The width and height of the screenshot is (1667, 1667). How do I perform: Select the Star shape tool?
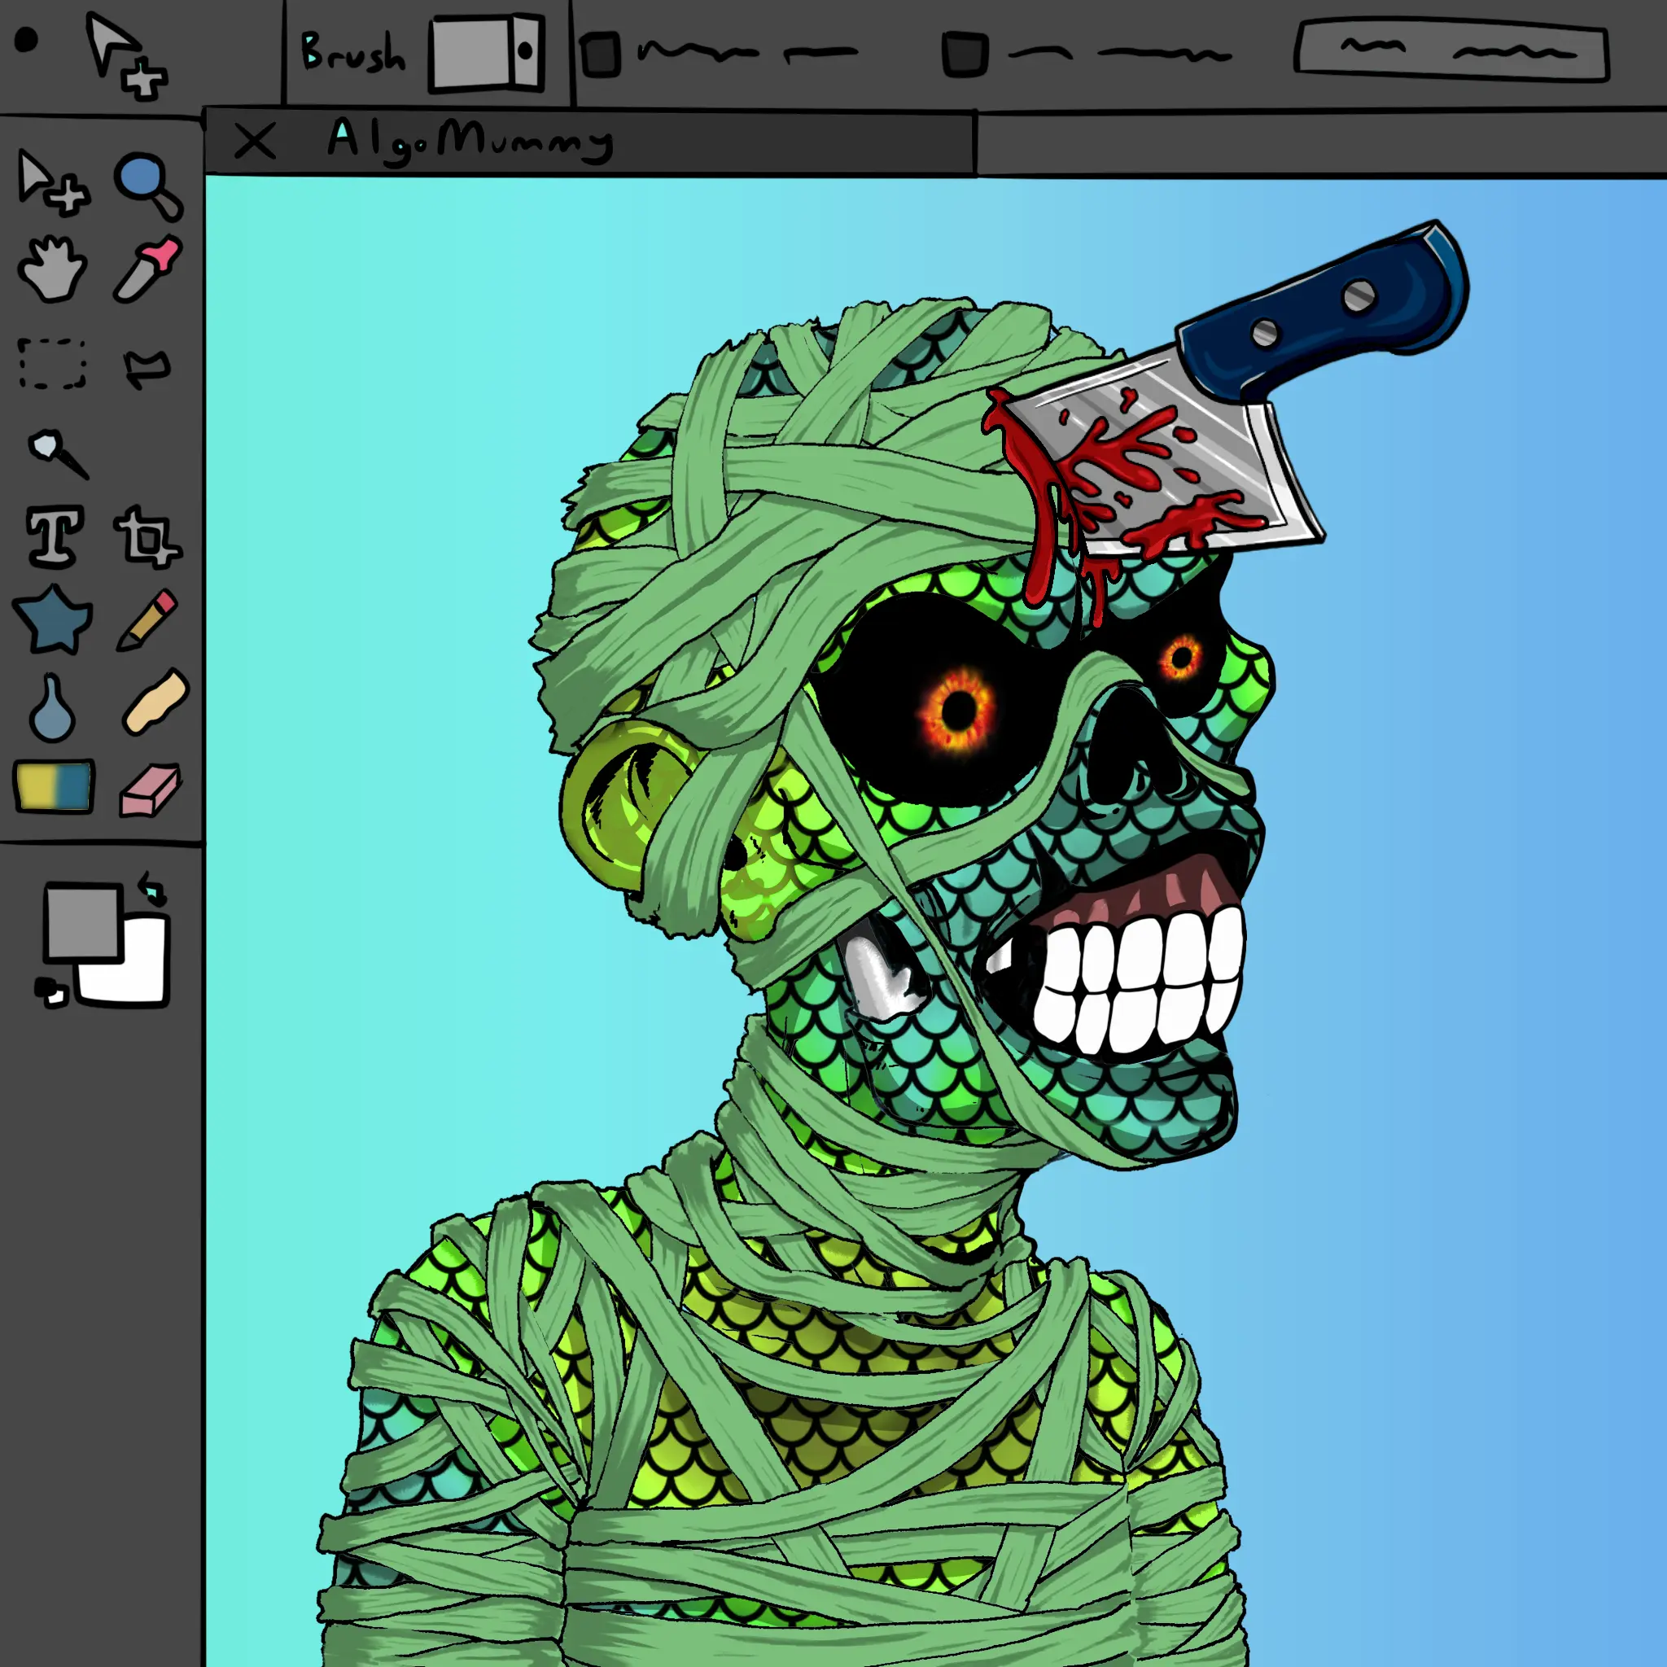pyautogui.click(x=53, y=619)
